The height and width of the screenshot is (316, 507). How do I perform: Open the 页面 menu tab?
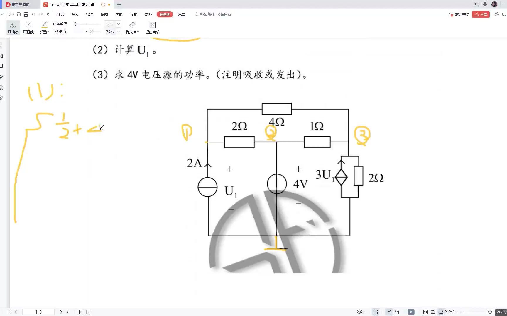pyautogui.click(x=119, y=14)
